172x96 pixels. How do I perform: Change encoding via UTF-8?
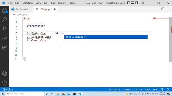pyautogui.click(x=139, y=90)
